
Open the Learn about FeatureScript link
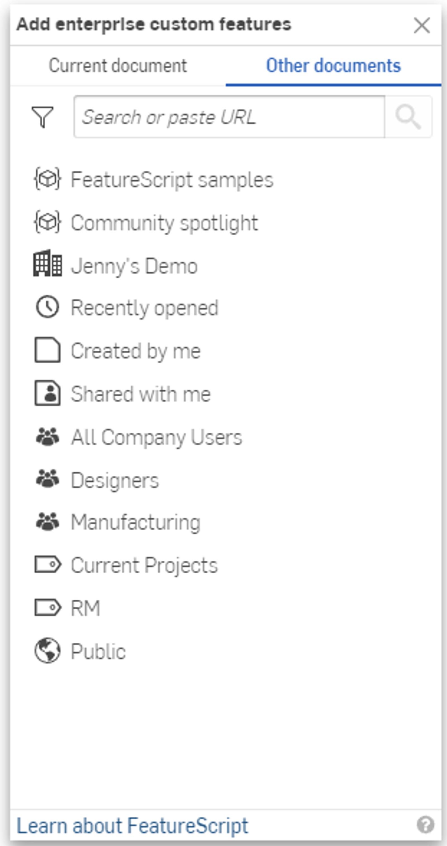pos(132,826)
